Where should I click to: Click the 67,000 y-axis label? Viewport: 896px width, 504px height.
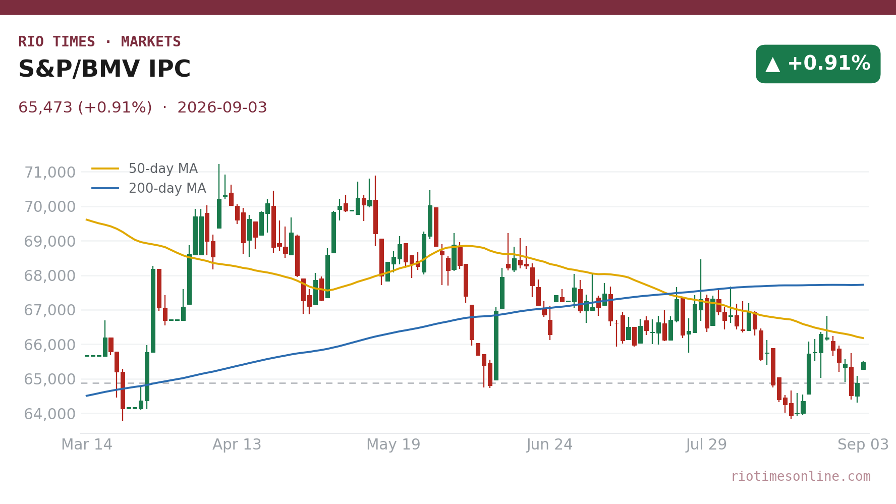[x=50, y=310]
